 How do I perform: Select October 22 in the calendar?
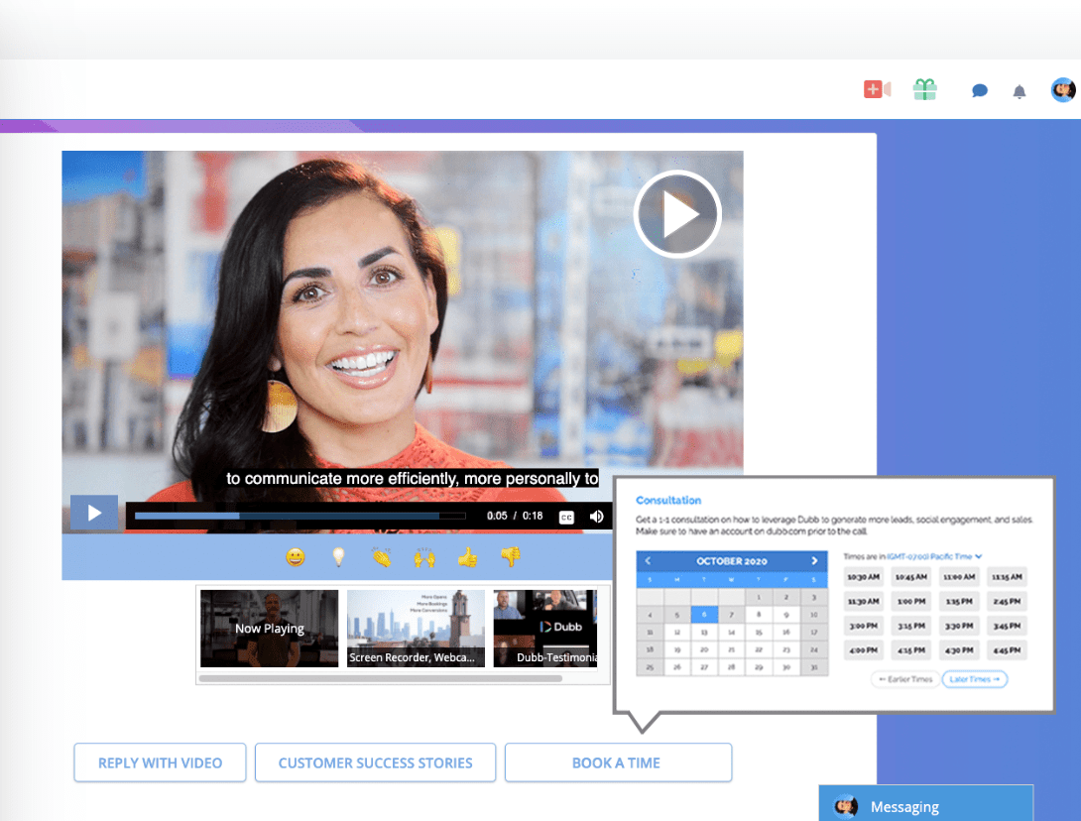pos(759,649)
